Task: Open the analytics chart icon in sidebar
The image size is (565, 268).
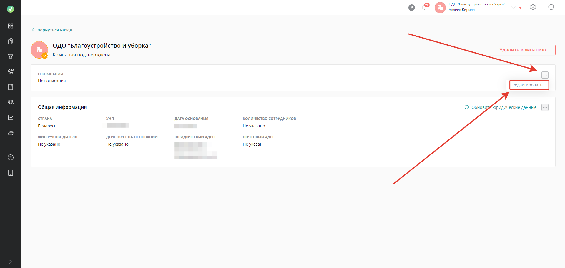Action: coord(11,118)
